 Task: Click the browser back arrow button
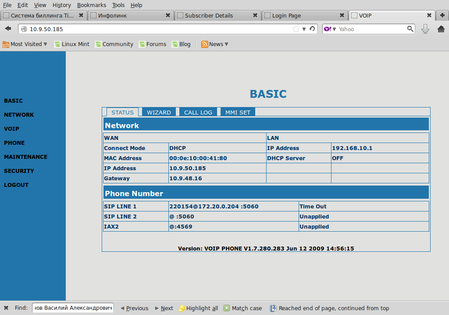coord(8,29)
